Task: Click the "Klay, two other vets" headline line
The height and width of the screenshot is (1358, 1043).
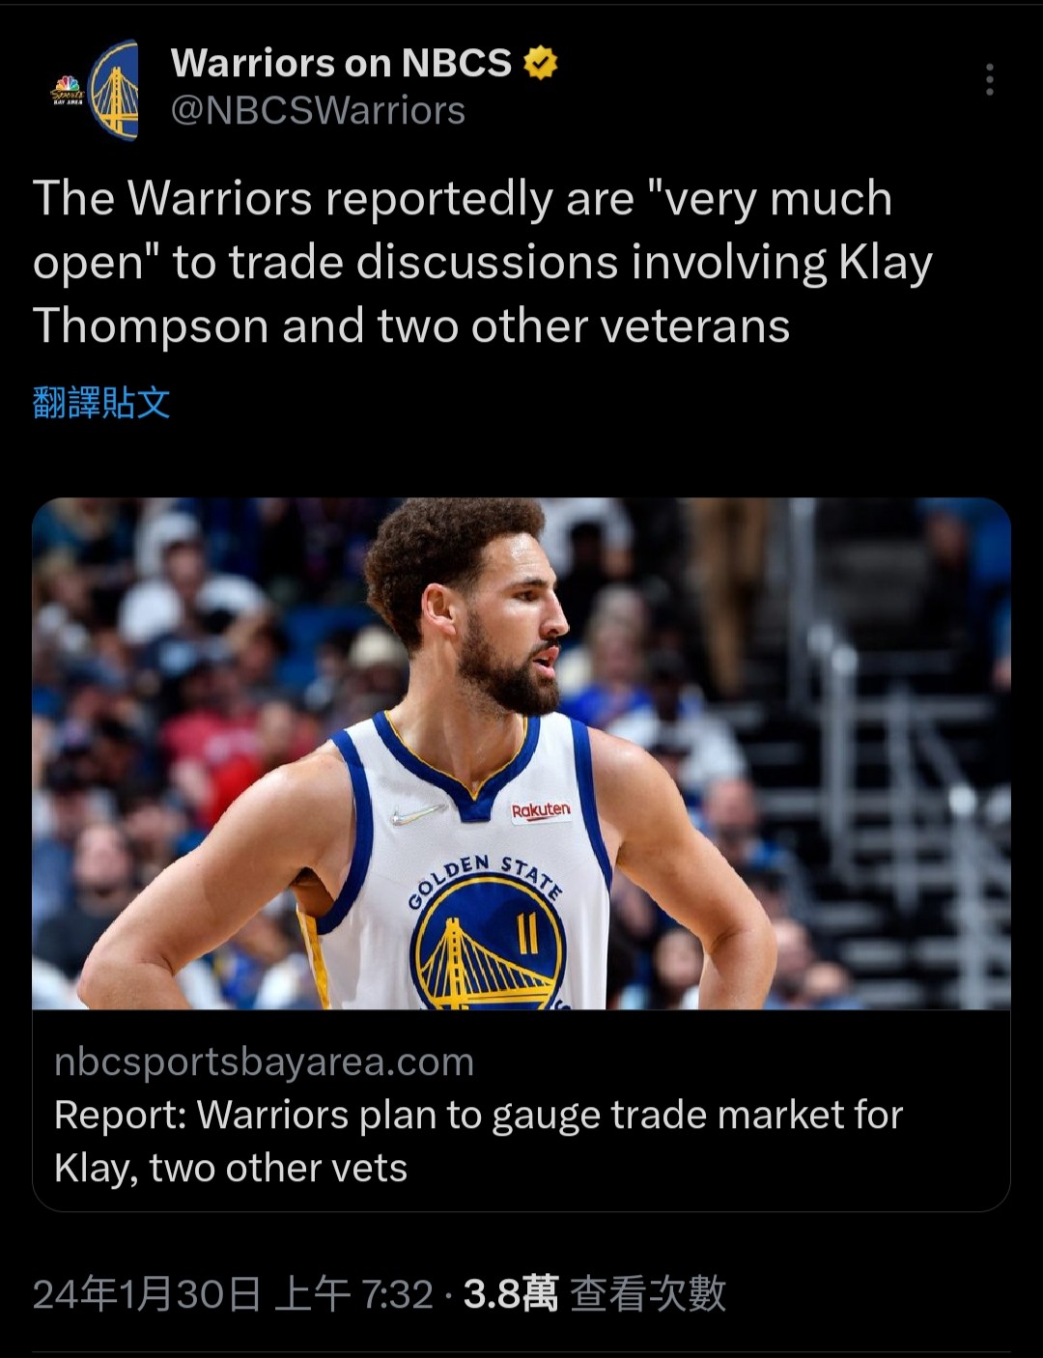Action: point(231,1169)
